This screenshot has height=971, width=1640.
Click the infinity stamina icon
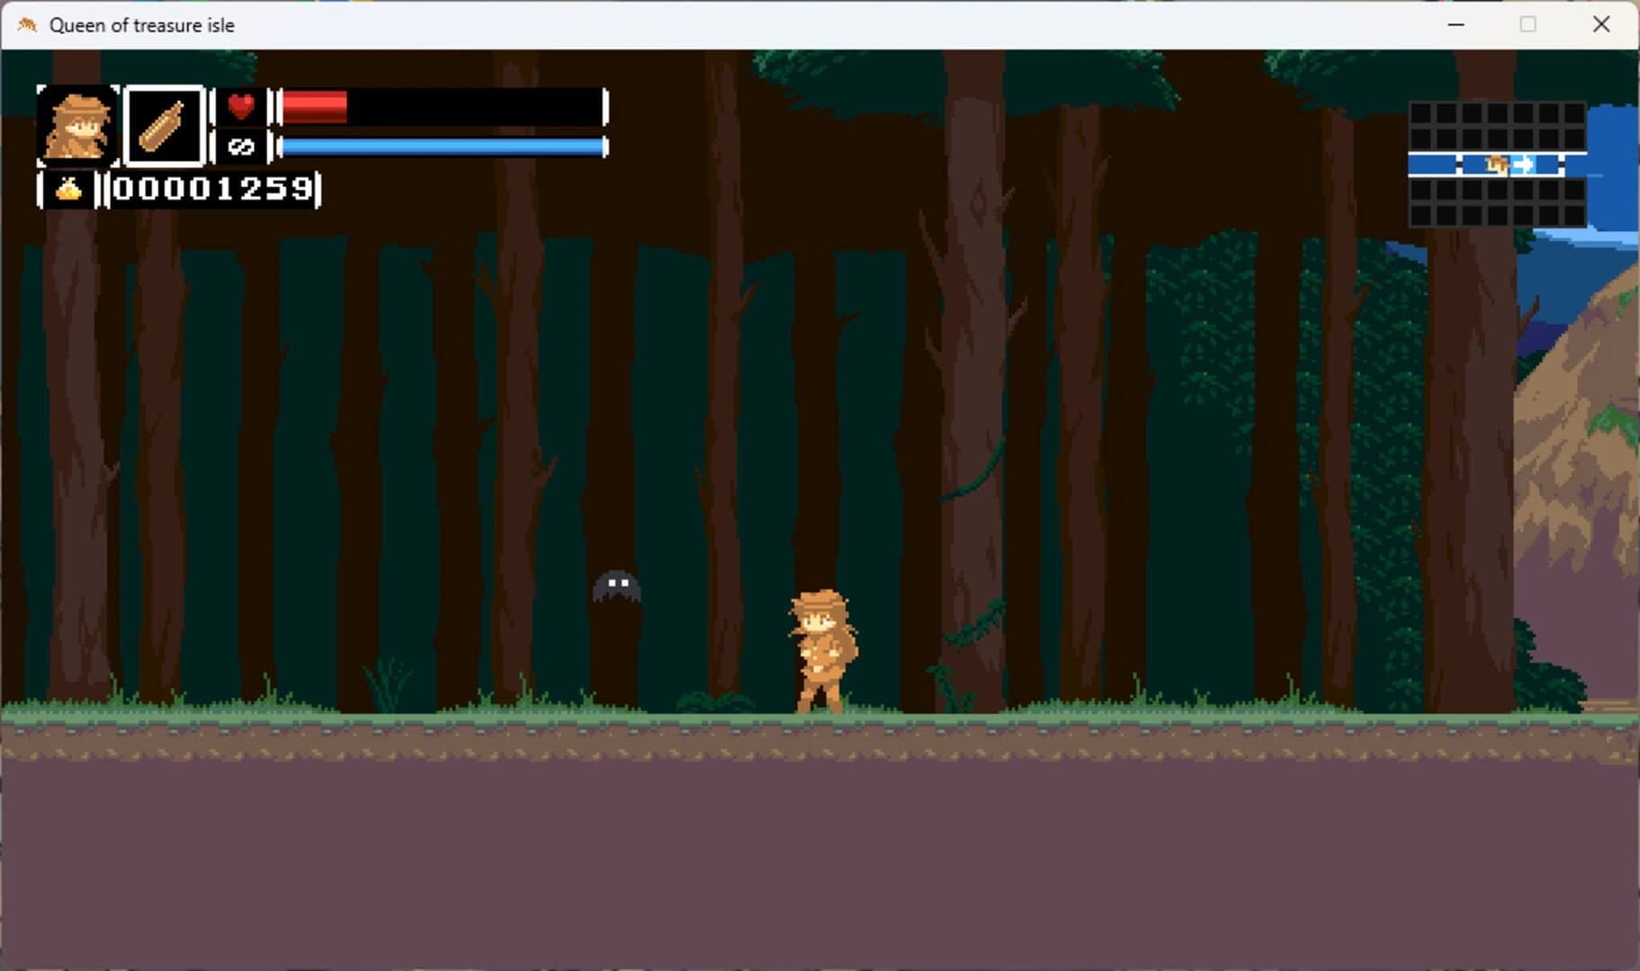pyautogui.click(x=240, y=147)
